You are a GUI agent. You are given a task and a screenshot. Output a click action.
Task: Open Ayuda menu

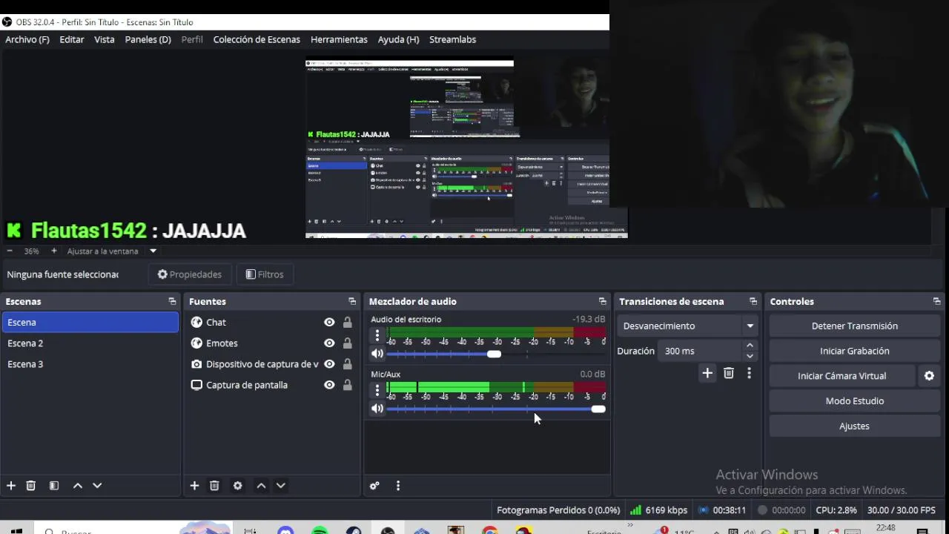pyautogui.click(x=398, y=39)
